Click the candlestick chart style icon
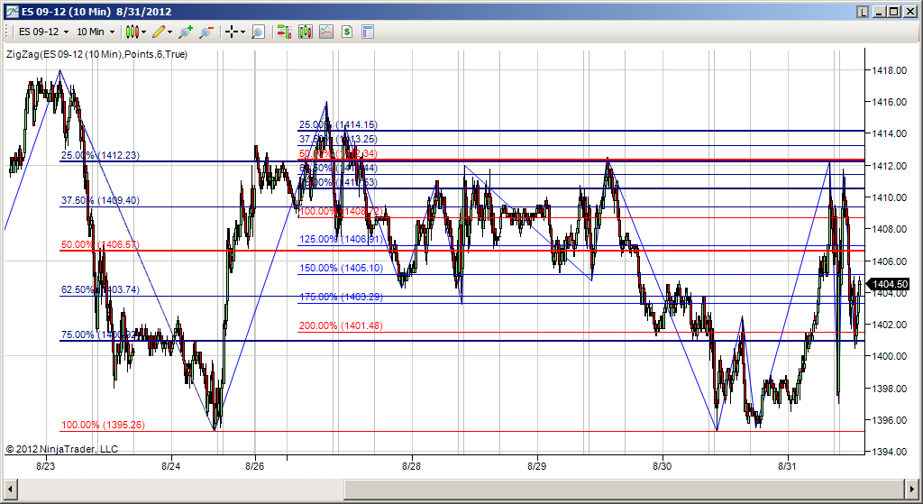The height and width of the screenshot is (504, 923). pos(133,32)
